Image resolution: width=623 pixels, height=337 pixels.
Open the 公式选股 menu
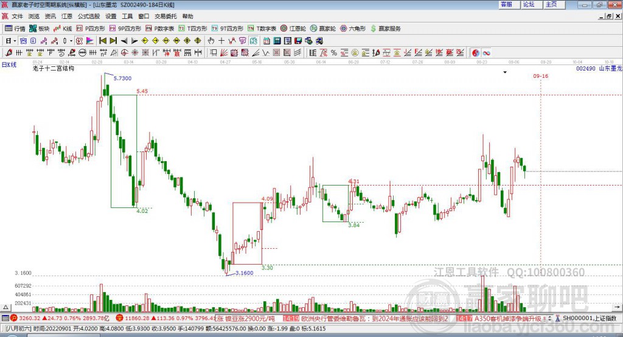(89, 16)
